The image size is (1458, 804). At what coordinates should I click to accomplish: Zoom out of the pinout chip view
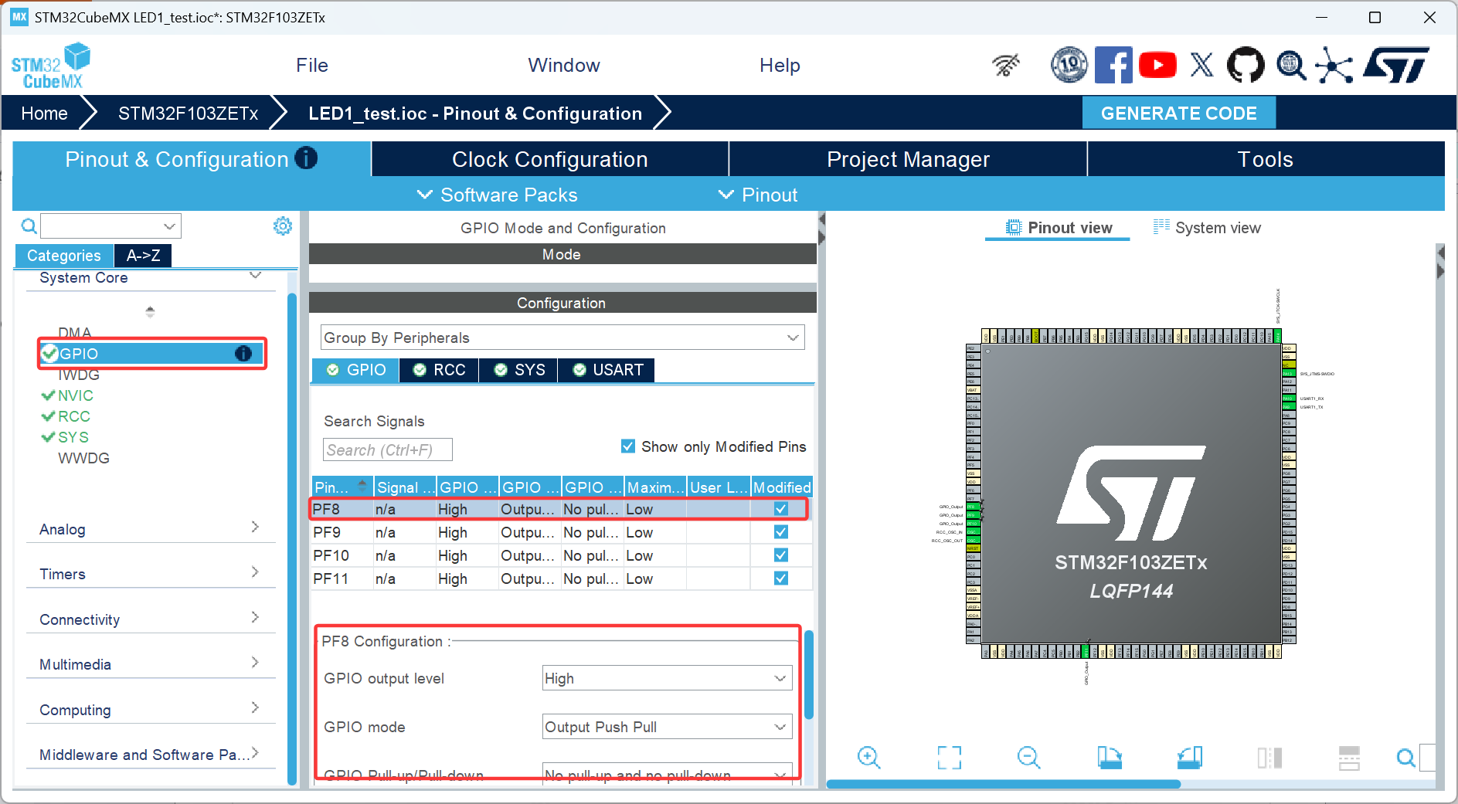click(1028, 758)
